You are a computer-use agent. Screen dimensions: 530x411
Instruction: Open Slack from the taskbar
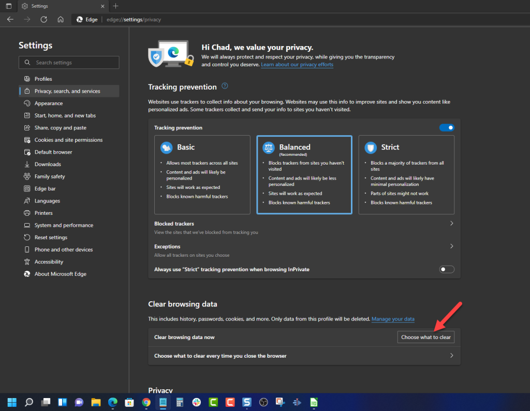[196, 402]
